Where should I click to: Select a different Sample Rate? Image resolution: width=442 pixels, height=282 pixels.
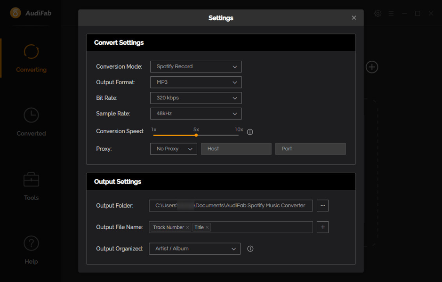pos(196,113)
